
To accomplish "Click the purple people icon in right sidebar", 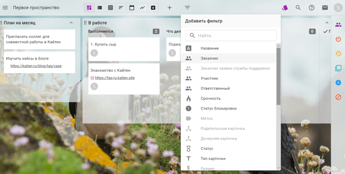I will [x=338, y=25].
